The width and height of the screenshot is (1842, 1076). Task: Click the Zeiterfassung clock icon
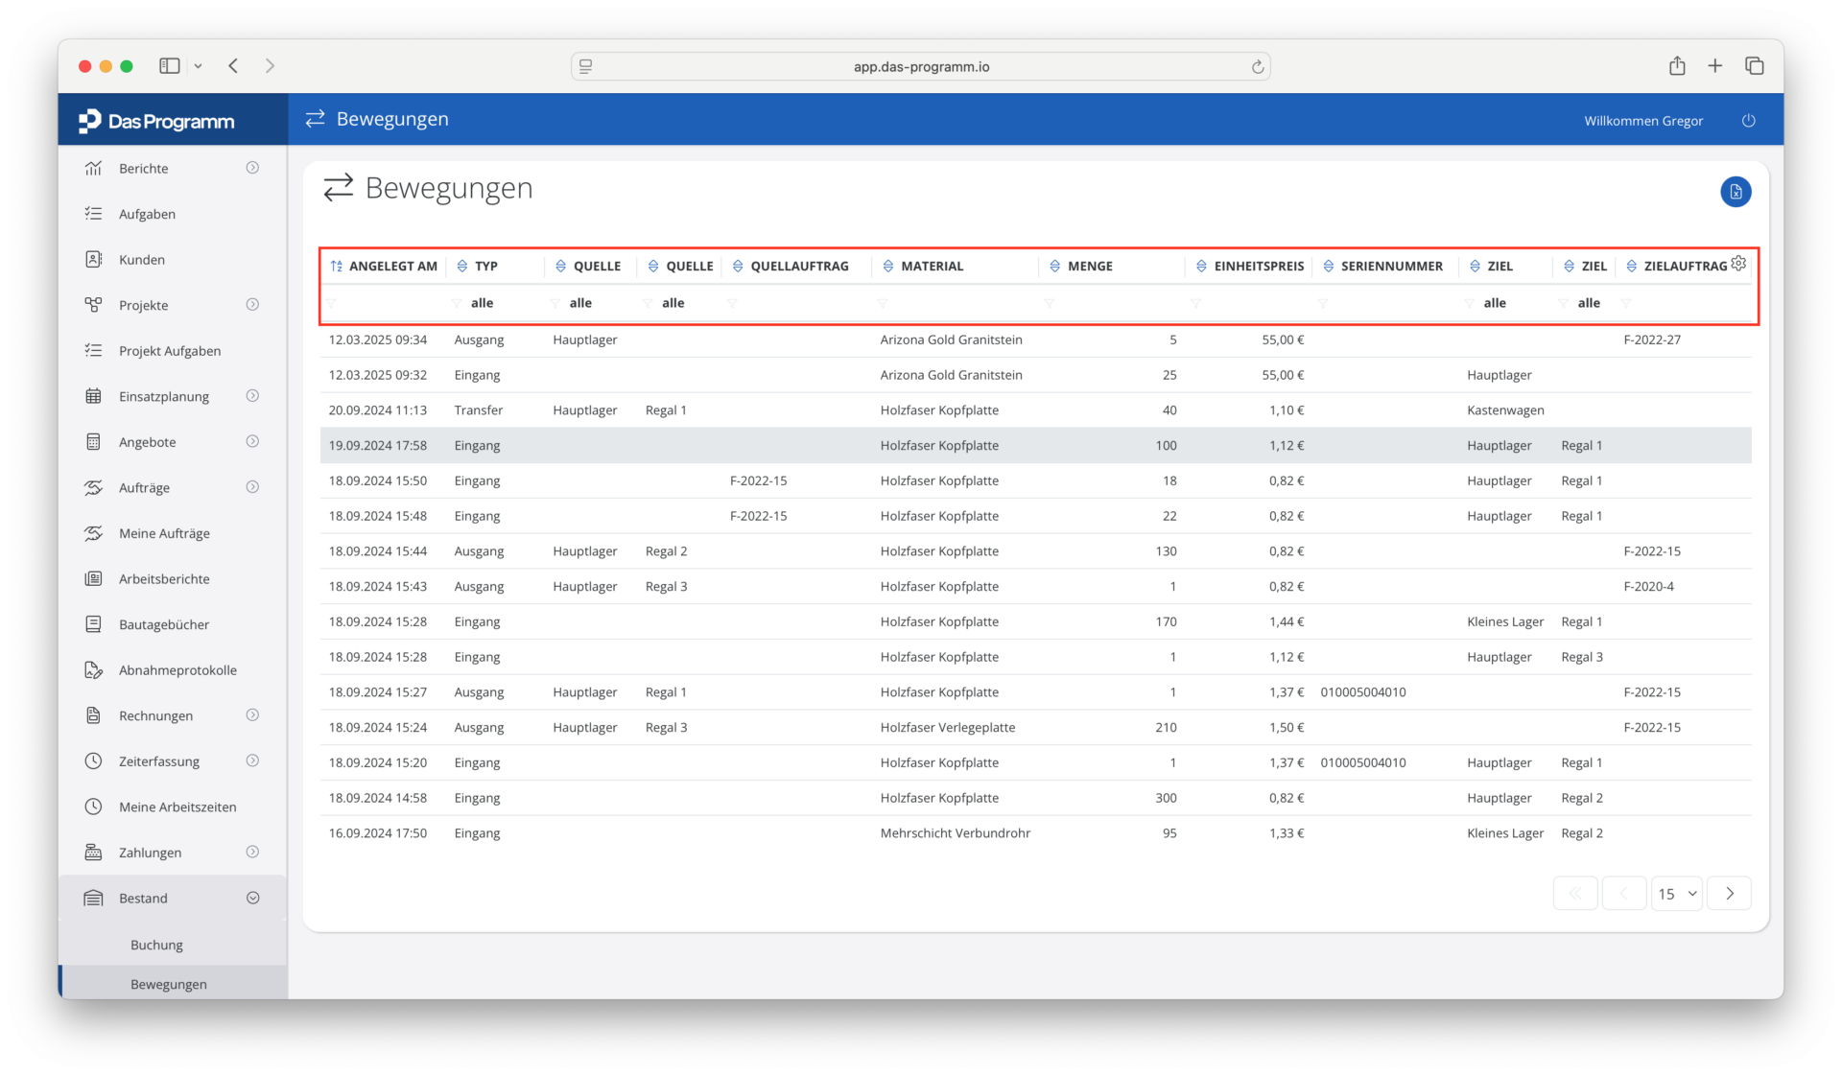93,761
